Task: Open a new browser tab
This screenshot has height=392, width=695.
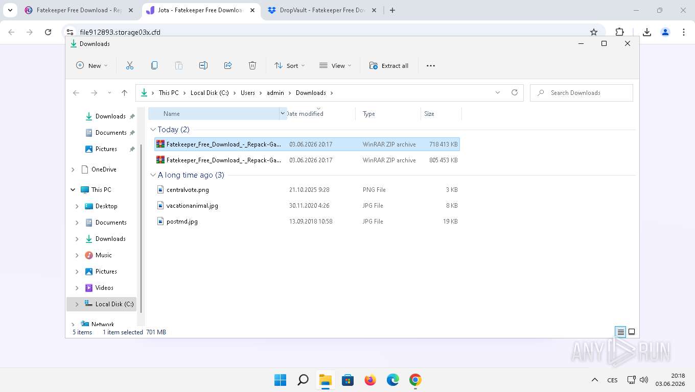Action: coord(392,10)
